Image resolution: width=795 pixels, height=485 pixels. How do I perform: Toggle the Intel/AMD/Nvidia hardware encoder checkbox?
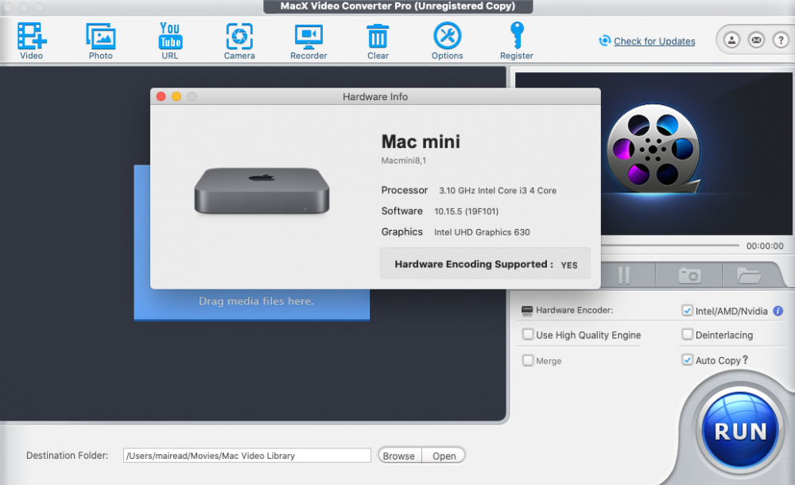(687, 310)
